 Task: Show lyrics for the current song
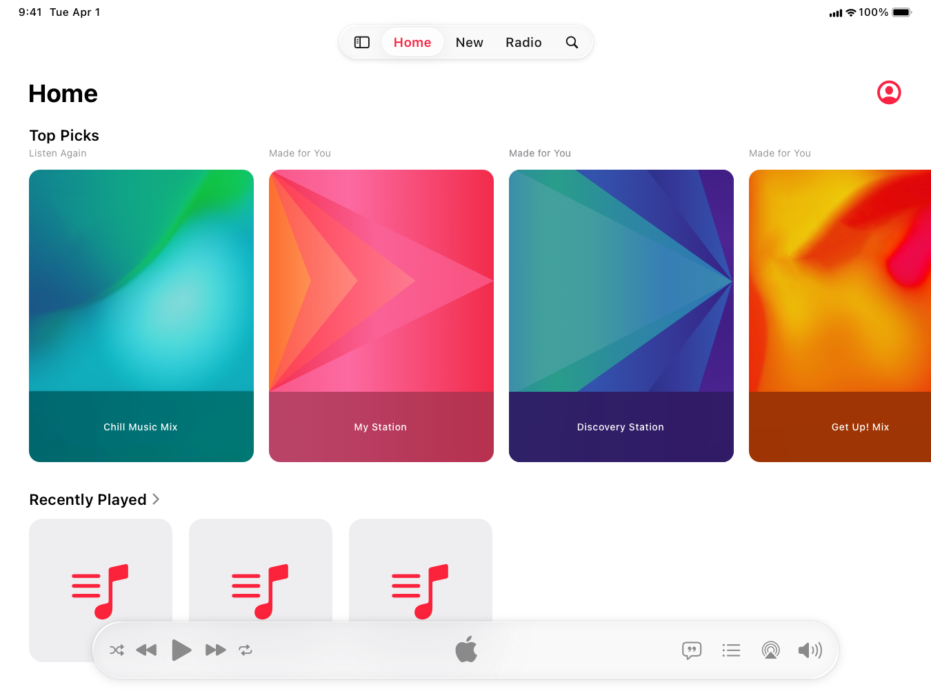(692, 650)
